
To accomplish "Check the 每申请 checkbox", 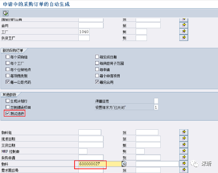I will click(x=97, y=69).
